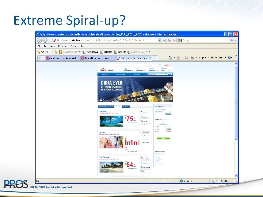Click the first banner slide indicator dot
263x197 pixels.
point(101,100)
